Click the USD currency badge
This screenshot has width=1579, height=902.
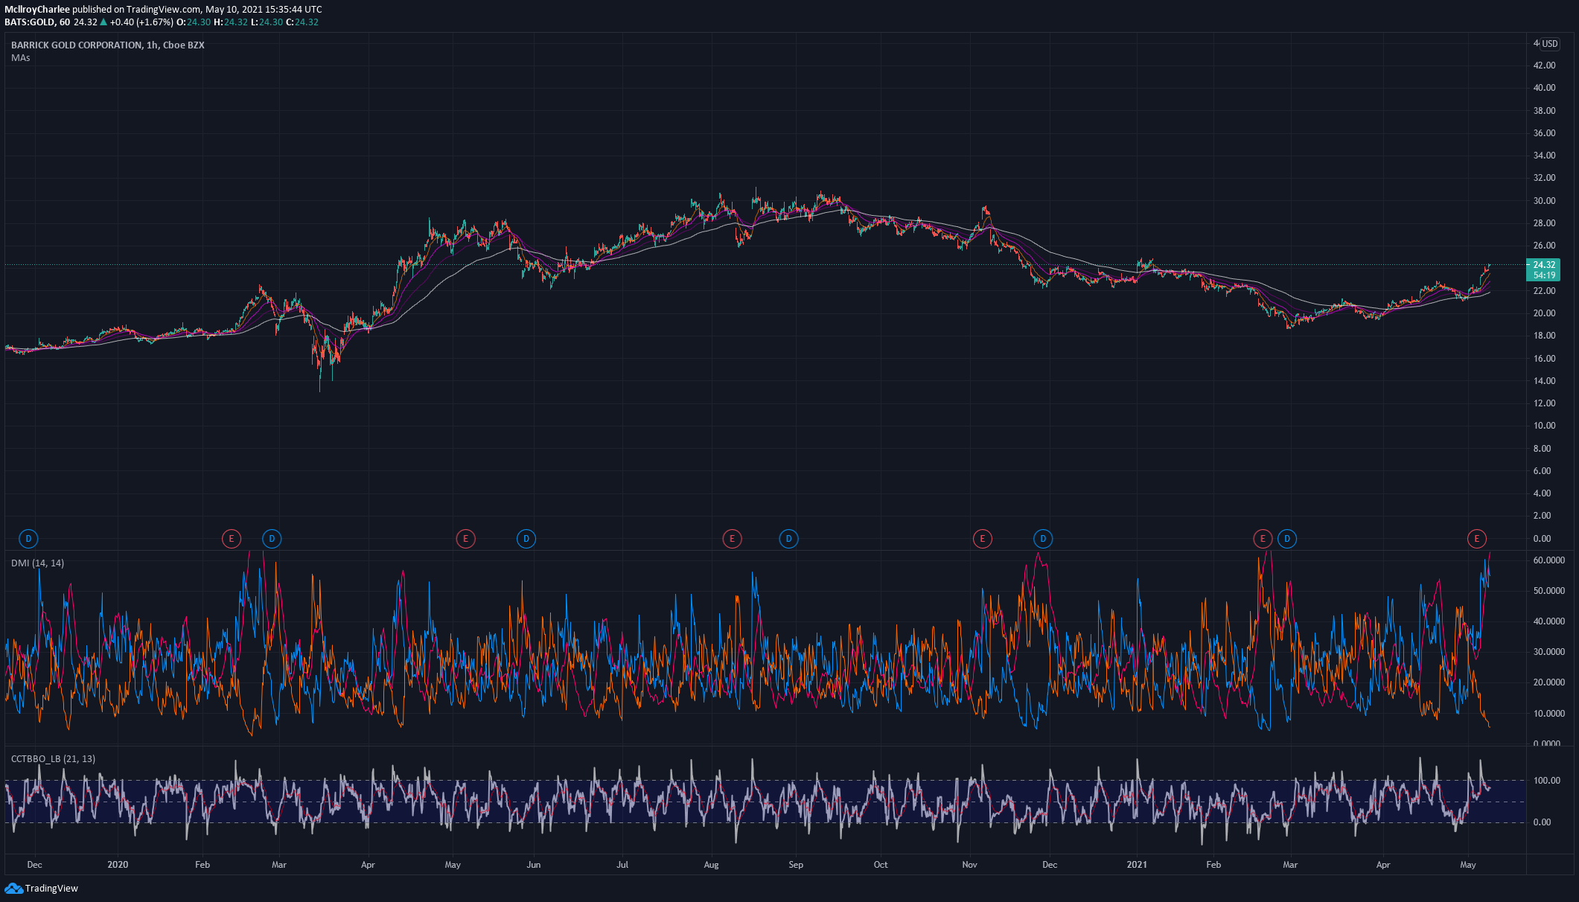(1550, 44)
